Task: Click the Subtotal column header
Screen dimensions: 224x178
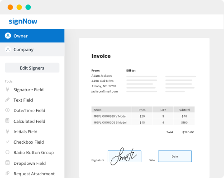Action: [184, 110]
